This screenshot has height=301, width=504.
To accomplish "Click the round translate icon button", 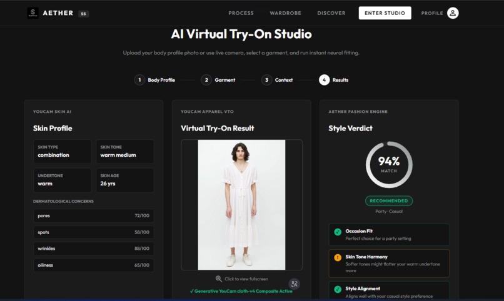I will click(x=294, y=284).
